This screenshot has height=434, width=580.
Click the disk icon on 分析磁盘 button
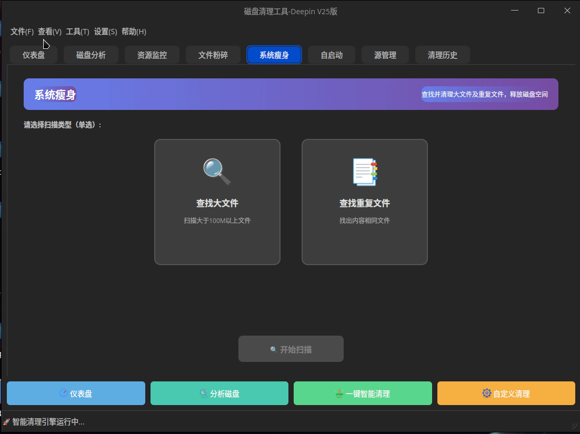[x=204, y=393]
